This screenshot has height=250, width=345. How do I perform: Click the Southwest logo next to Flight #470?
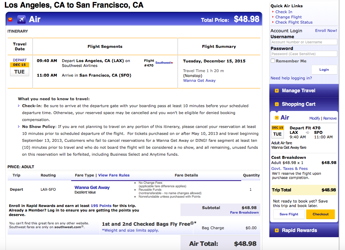coord(164,63)
